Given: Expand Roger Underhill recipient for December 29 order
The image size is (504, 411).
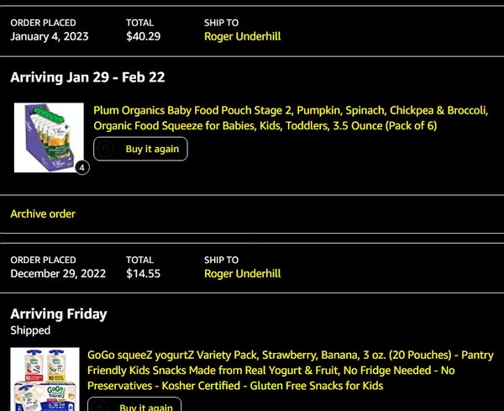Looking at the screenshot, I should [x=242, y=273].
